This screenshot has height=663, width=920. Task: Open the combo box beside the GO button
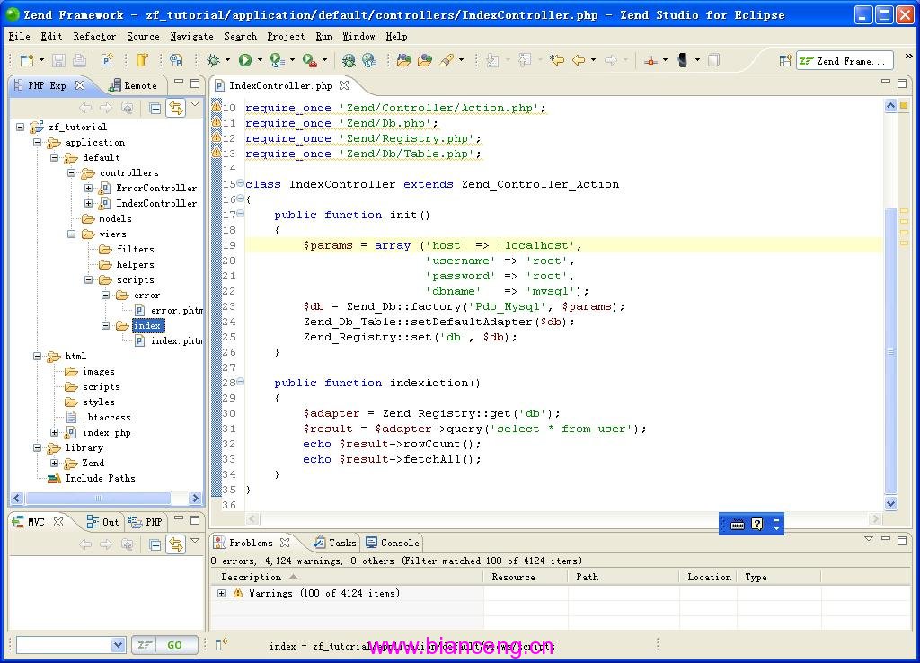click(x=118, y=645)
